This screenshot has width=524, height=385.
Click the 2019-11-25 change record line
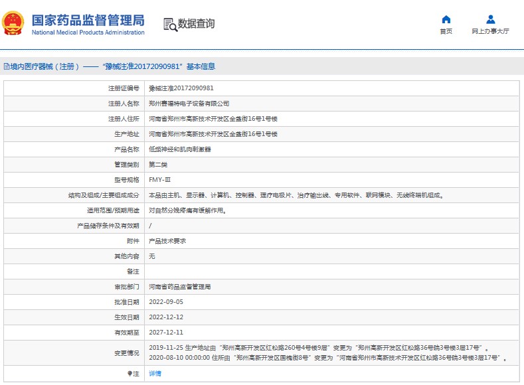pos(319,347)
